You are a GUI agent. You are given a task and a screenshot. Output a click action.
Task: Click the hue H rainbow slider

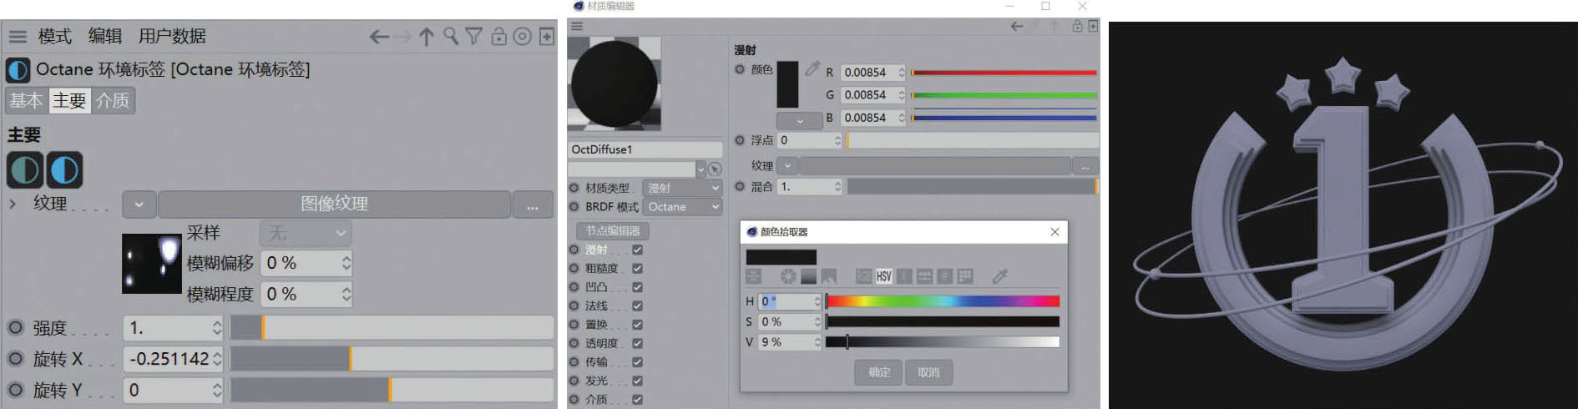coord(942,301)
